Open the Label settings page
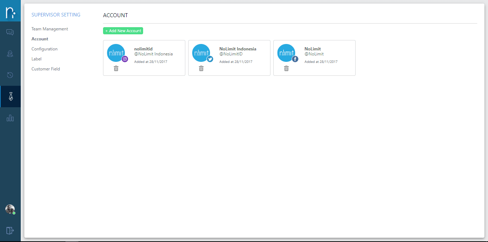Screen dimensions: 488x242 point(36,59)
